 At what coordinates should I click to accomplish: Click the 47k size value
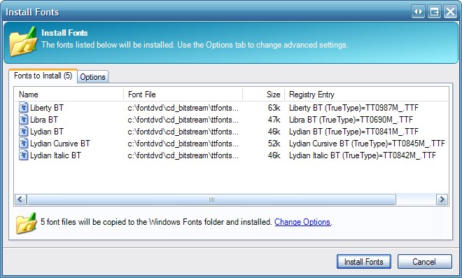(274, 120)
